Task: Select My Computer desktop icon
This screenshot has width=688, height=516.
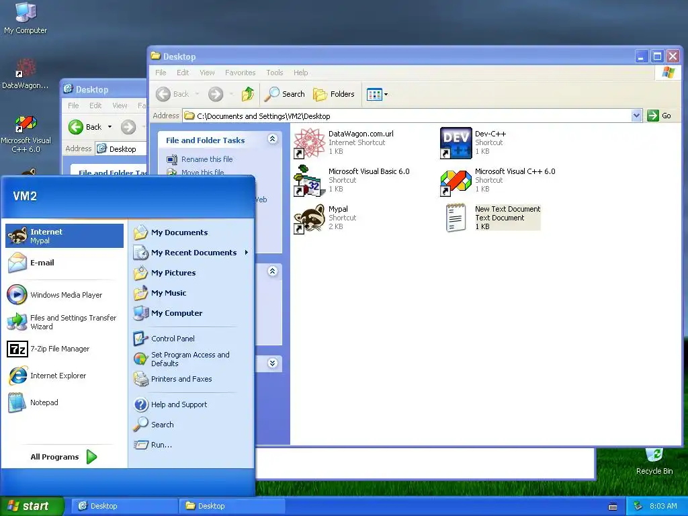Action: (x=26, y=18)
